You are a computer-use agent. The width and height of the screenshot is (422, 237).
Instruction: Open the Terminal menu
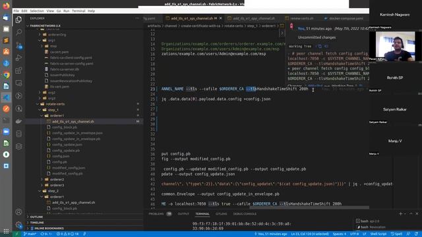(78, 11)
